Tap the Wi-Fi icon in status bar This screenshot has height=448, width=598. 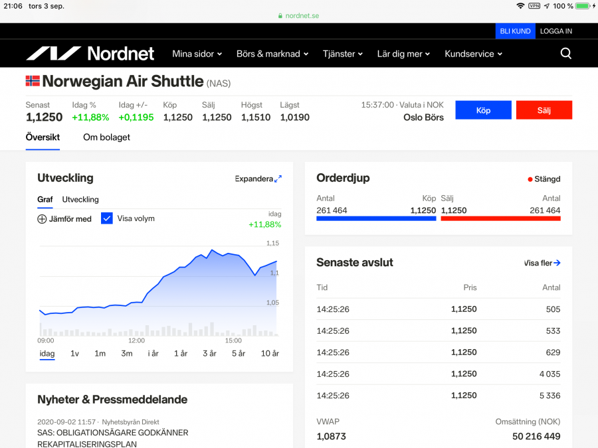tap(520, 6)
